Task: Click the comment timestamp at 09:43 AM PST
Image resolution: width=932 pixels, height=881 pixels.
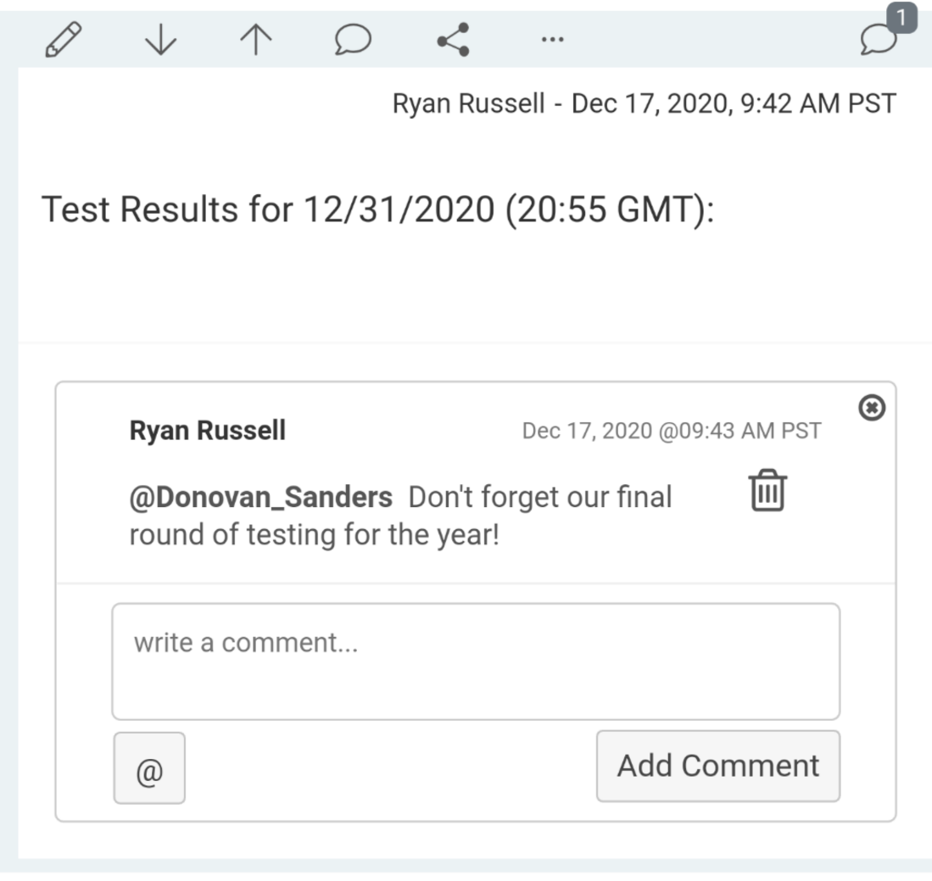Action: [672, 431]
